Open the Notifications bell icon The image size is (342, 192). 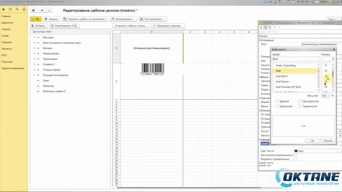(x=24, y=10)
